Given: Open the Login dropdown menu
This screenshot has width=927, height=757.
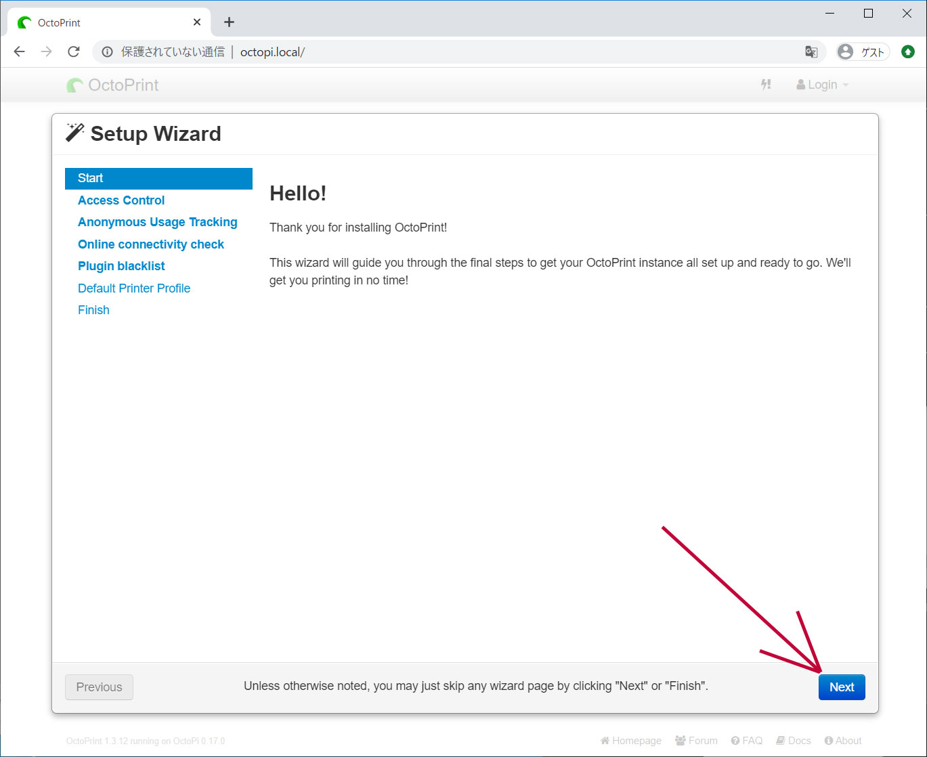Looking at the screenshot, I should pos(822,85).
